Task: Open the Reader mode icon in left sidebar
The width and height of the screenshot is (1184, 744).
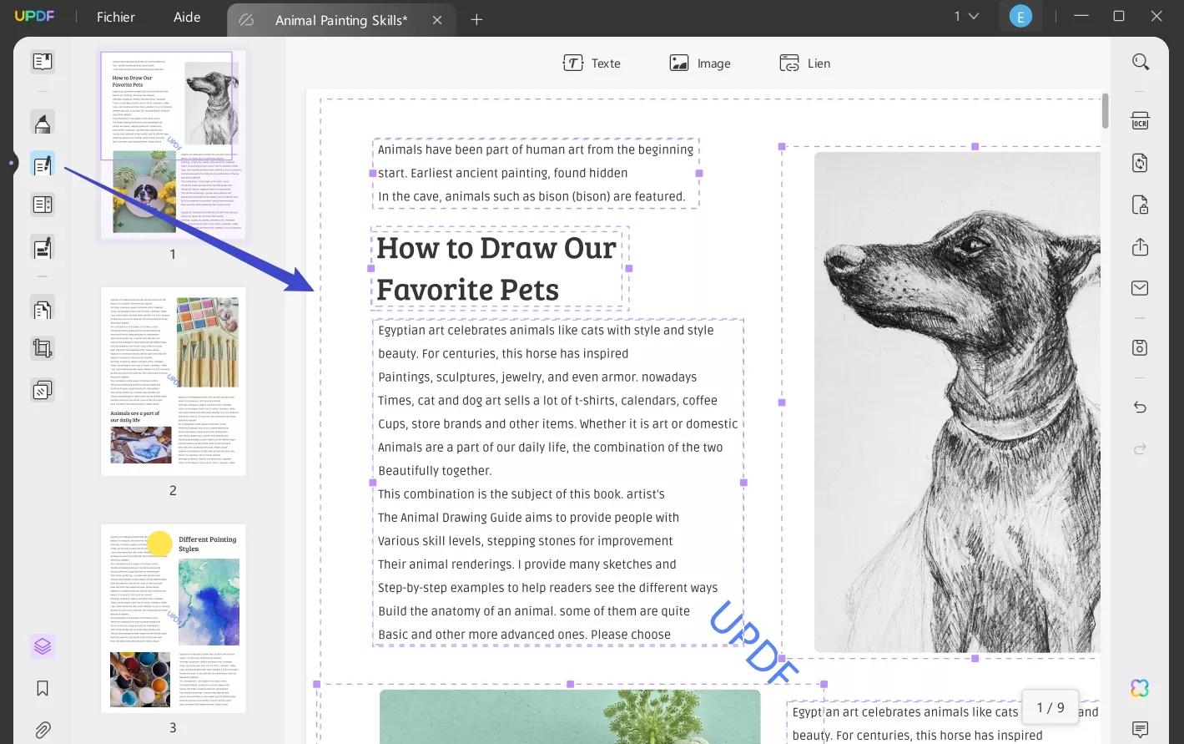Action: coord(43,61)
